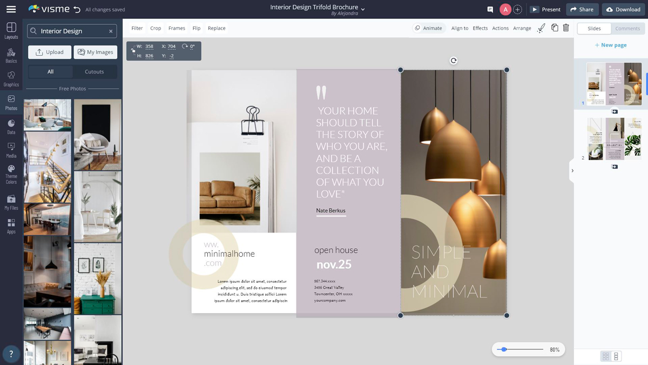Click the Data sidebar icon

click(x=11, y=127)
